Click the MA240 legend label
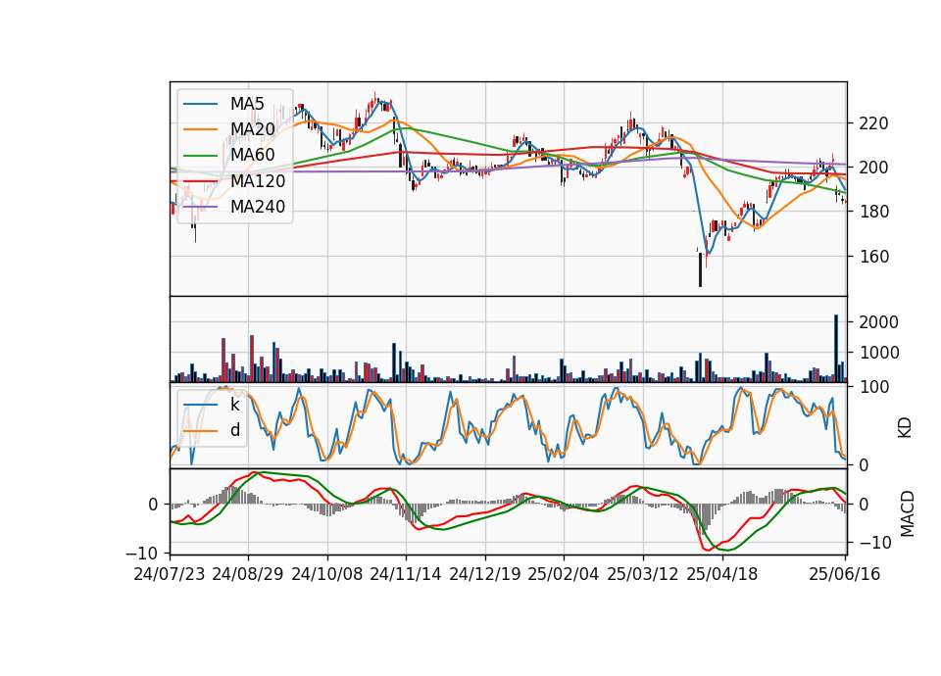 (x=258, y=207)
